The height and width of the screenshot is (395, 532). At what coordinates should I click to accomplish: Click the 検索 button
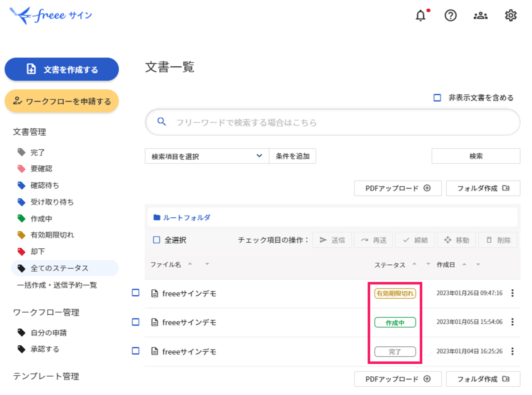pos(476,156)
